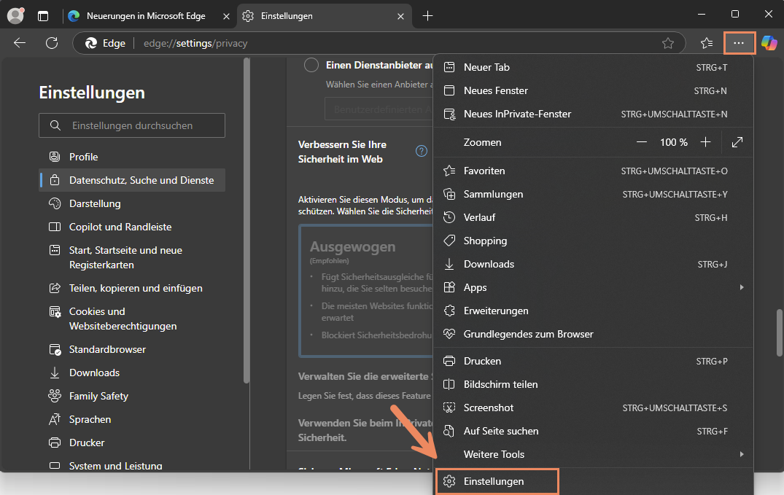Open Downloads from the Edge menu
Viewport: 784px width, 495px height.
pos(593,264)
